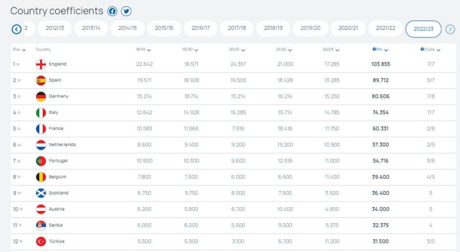
Task: Switch to 2021/22 season tab
Action: (x=385, y=28)
